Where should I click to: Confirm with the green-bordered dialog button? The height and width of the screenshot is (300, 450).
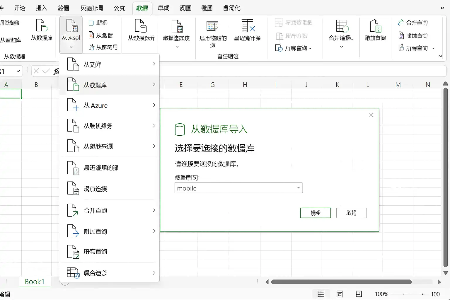point(316,213)
